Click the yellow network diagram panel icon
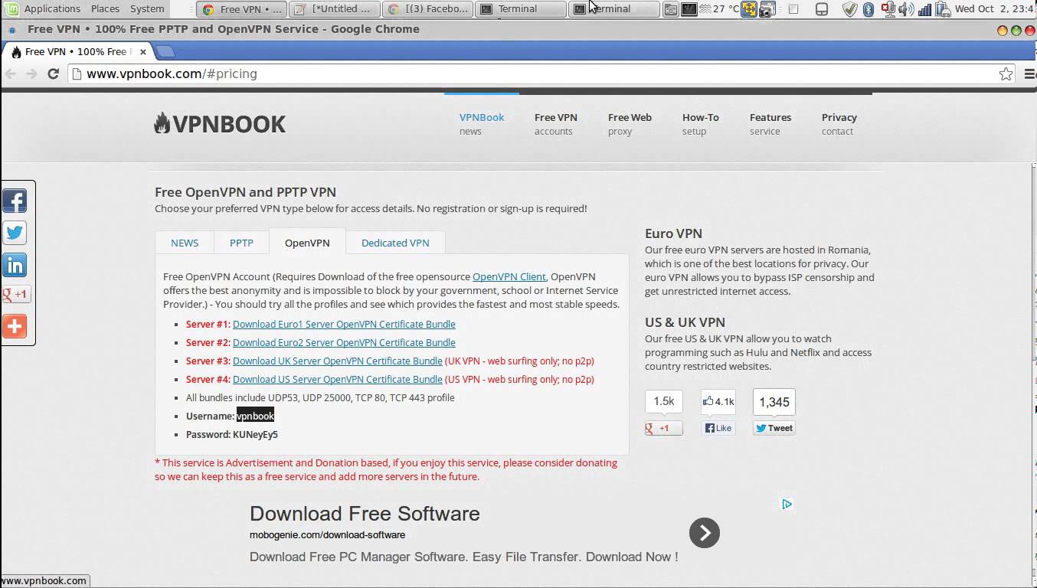This screenshot has height=588, width=1037. (x=749, y=9)
